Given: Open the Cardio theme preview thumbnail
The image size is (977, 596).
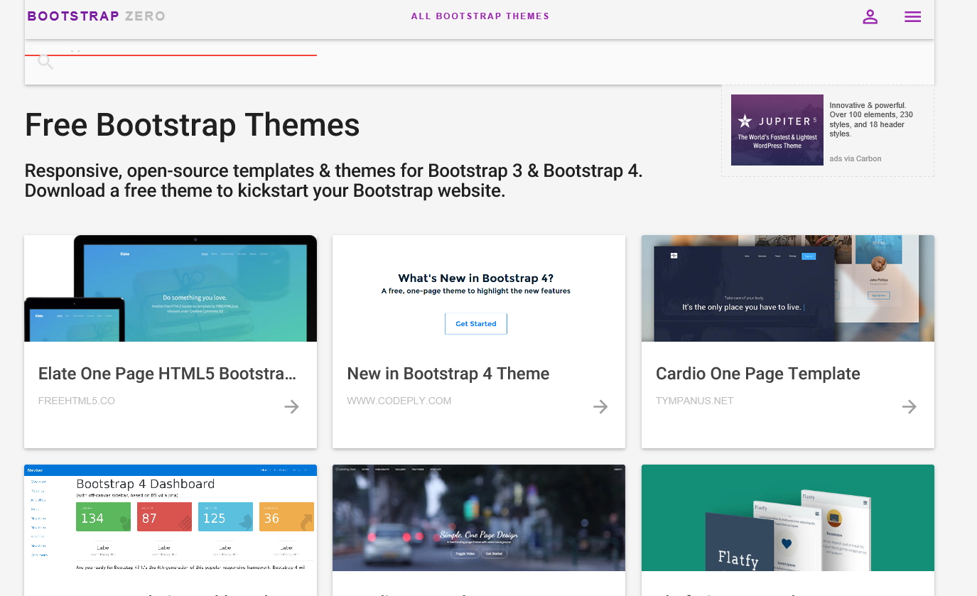Looking at the screenshot, I should click(788, 288).
